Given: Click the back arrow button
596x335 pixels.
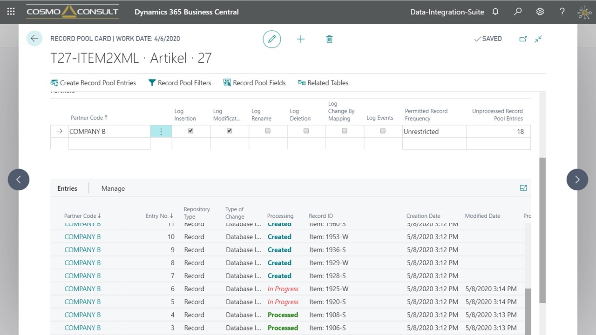Looking at the screenshot, I should (x=34, y=39).
